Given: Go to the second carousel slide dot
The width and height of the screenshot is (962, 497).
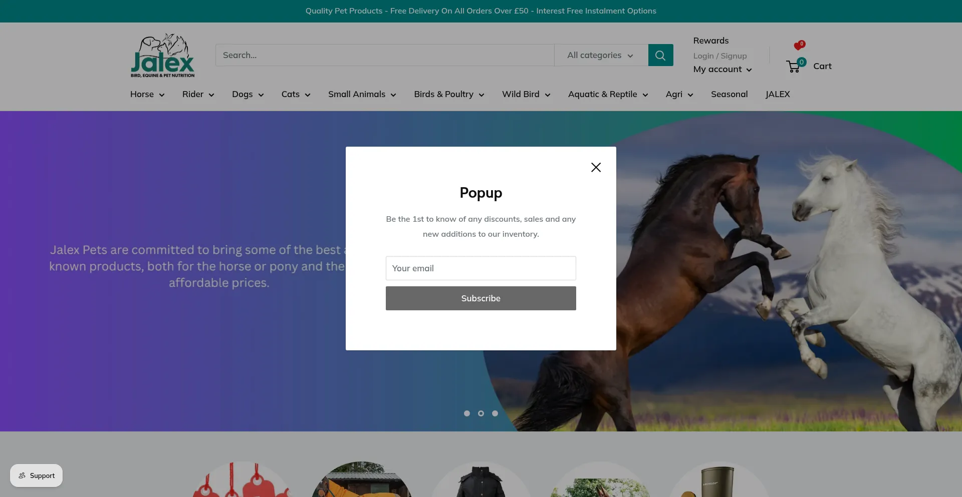Looking at the screenshot, I should [481, 413].
